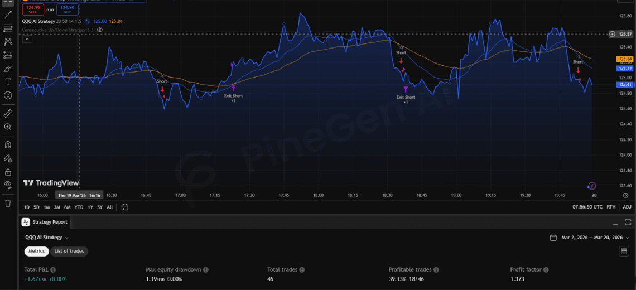Viewport: 636px width, 290px height.
Task: Set chart range to YTD
Action: click(x=79, y=207)
